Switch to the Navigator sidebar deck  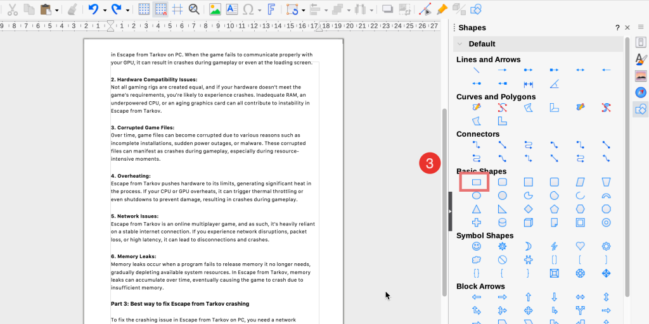click(x=640, y=92)
